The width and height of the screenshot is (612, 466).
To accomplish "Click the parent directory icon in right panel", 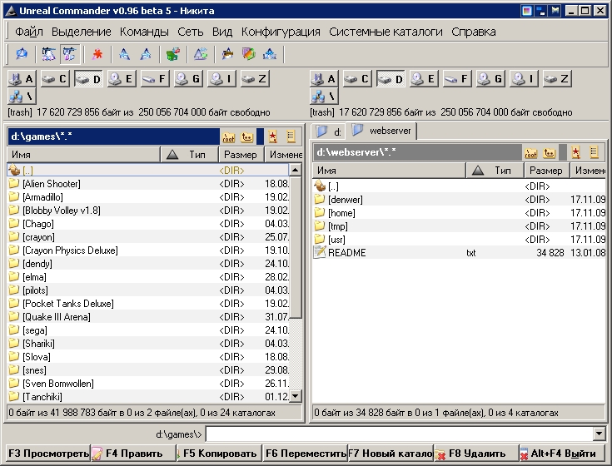I will [x=550, y=153].
